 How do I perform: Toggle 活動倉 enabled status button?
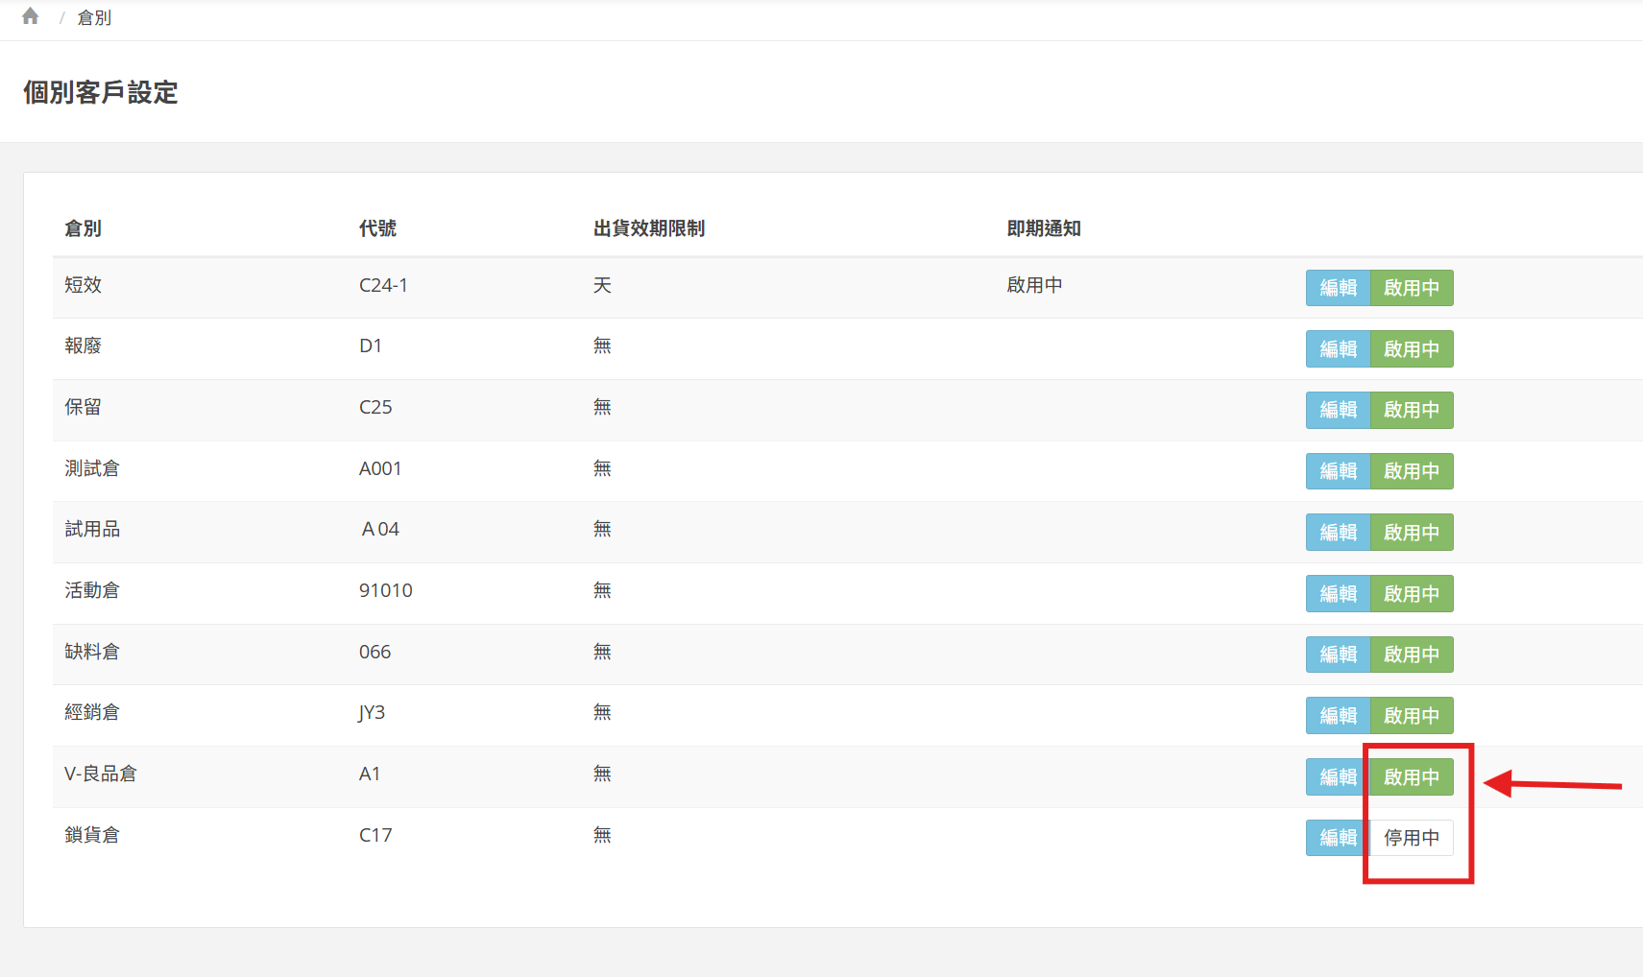(1411, 593)
